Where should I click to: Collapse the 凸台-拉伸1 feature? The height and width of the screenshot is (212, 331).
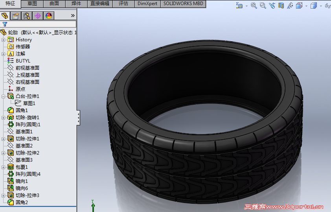tap(3, 96)
